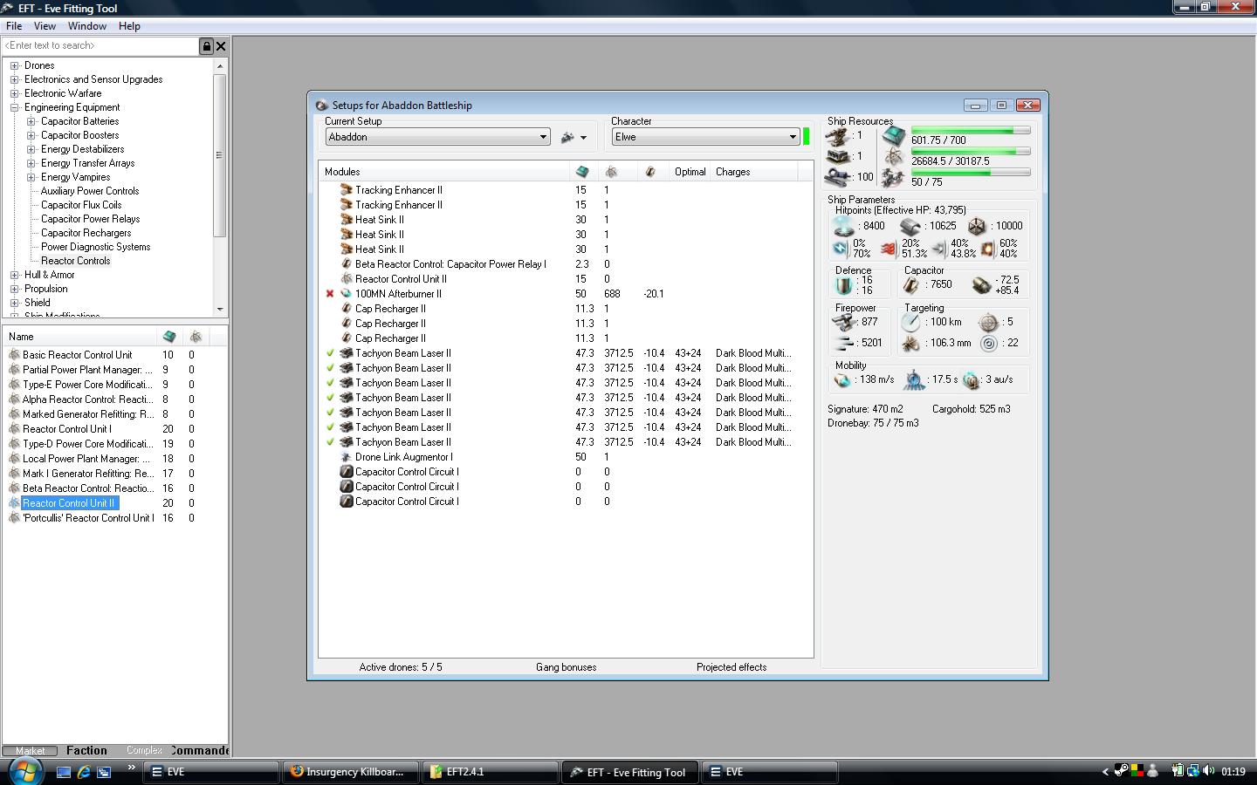Click the scan resolution icon showing 106.3 mm
This screenshot has height=785, width=1257.
click(911, 344)
